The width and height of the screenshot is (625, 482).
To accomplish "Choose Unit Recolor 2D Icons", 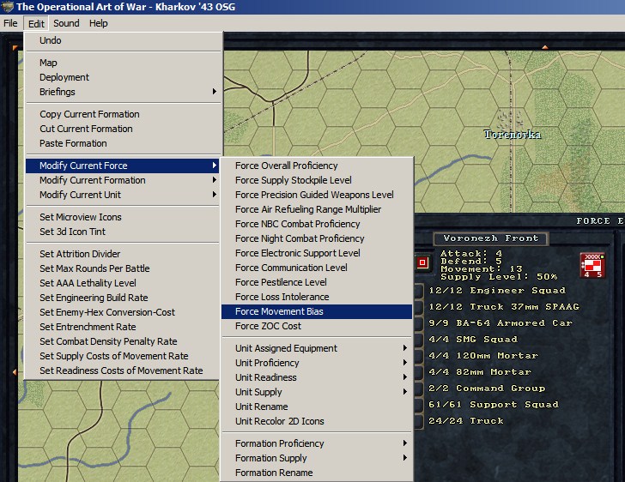I will pyautogui.click(x=317, y=421).
